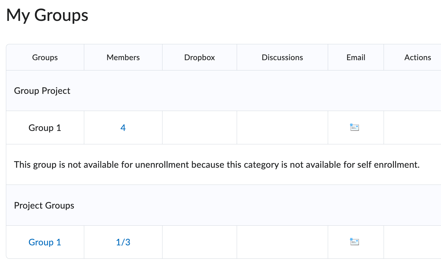Click the Dropbox column header
Screen dimensions: 441x265
(199, 57)
